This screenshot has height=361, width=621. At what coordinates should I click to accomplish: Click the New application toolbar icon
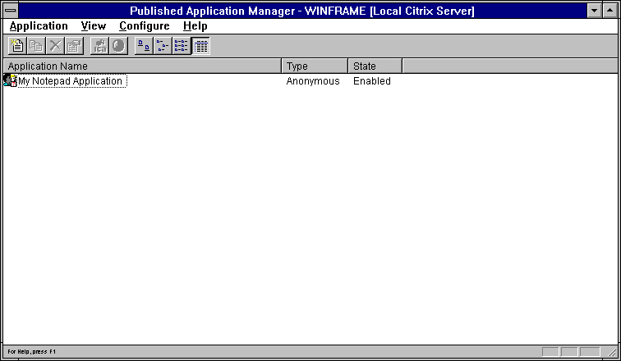(x=17, y=46)
